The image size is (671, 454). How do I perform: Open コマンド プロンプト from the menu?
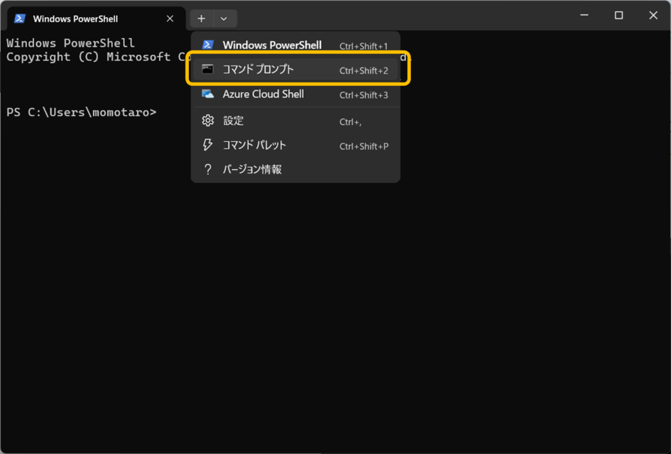296,69
